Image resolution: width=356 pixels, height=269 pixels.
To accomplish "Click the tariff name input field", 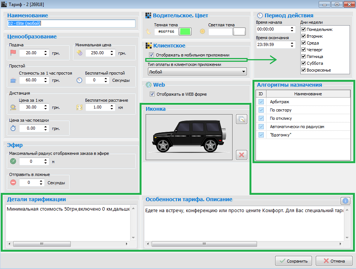I will point(71,23).
